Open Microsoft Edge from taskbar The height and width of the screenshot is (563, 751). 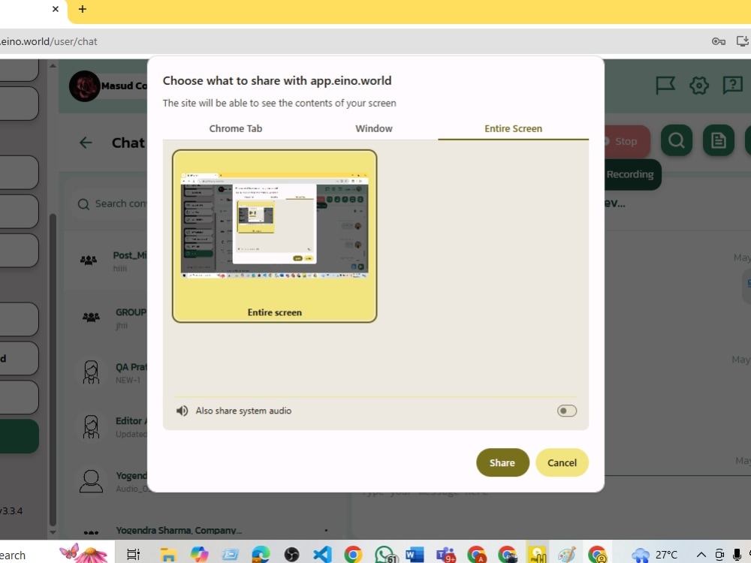261,555
